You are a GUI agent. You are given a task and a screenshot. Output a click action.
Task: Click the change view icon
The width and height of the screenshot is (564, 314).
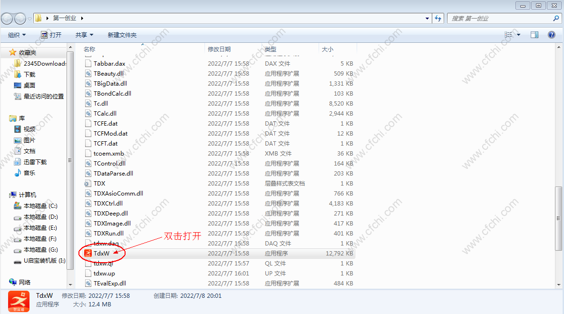[508, 35]
